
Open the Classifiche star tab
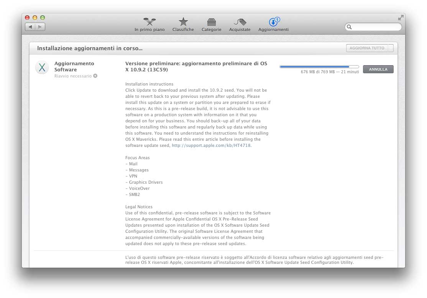tap(183, 25)
